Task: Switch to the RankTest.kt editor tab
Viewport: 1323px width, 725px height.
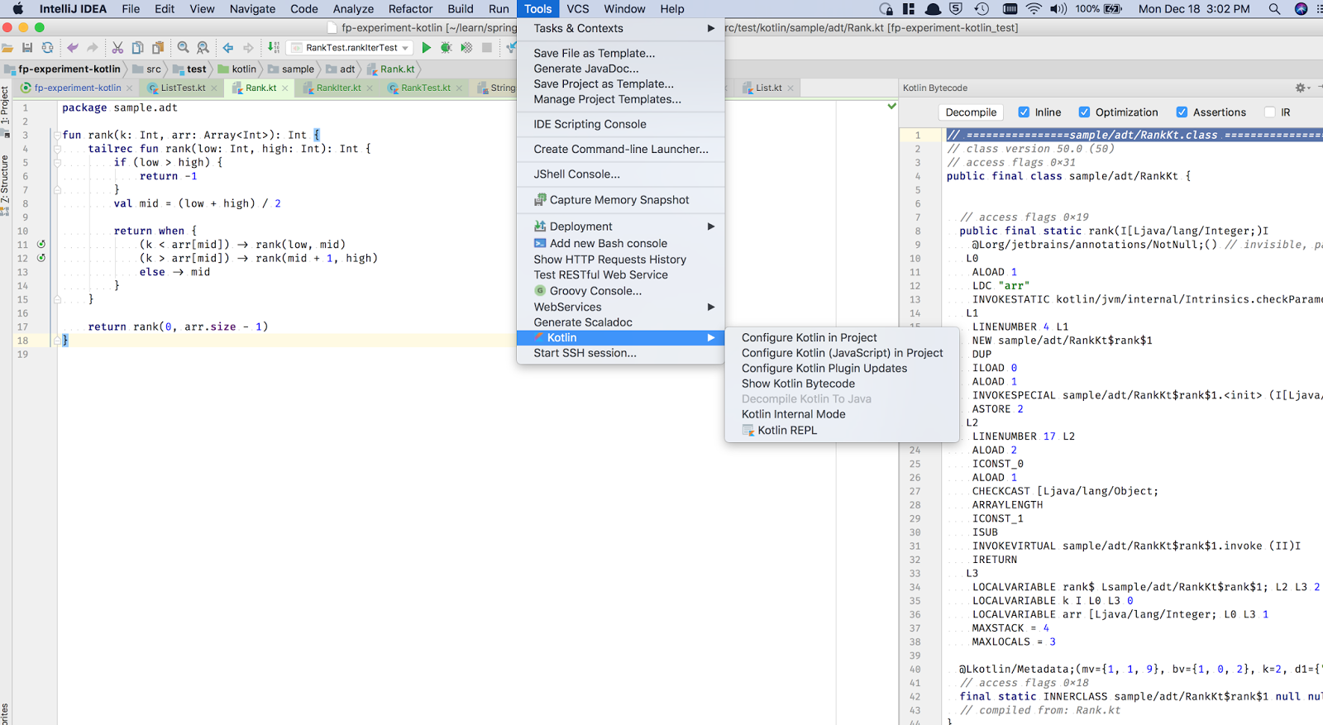Action: point(425,88)
